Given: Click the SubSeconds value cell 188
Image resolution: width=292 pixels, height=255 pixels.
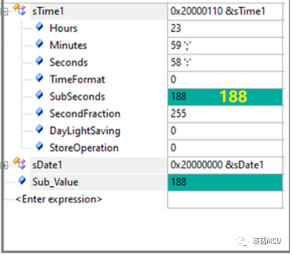Looking at the screenshot, I should click(x=225, y=97).
